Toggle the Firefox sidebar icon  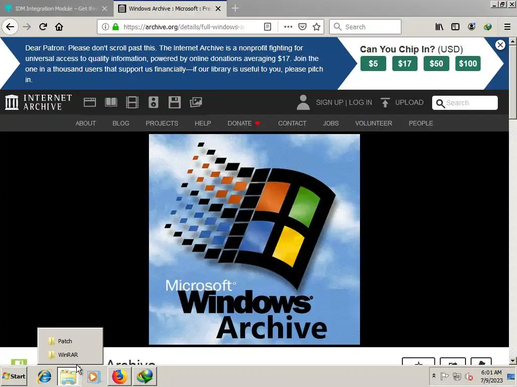(x=455, y=27)
